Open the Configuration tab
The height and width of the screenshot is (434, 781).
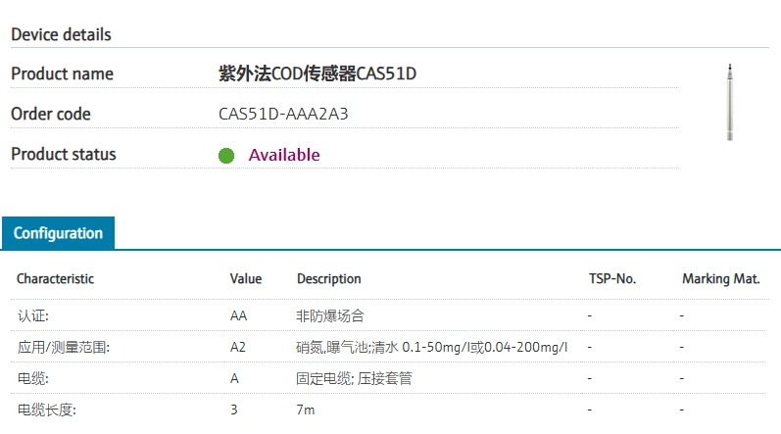pos(58,233)
